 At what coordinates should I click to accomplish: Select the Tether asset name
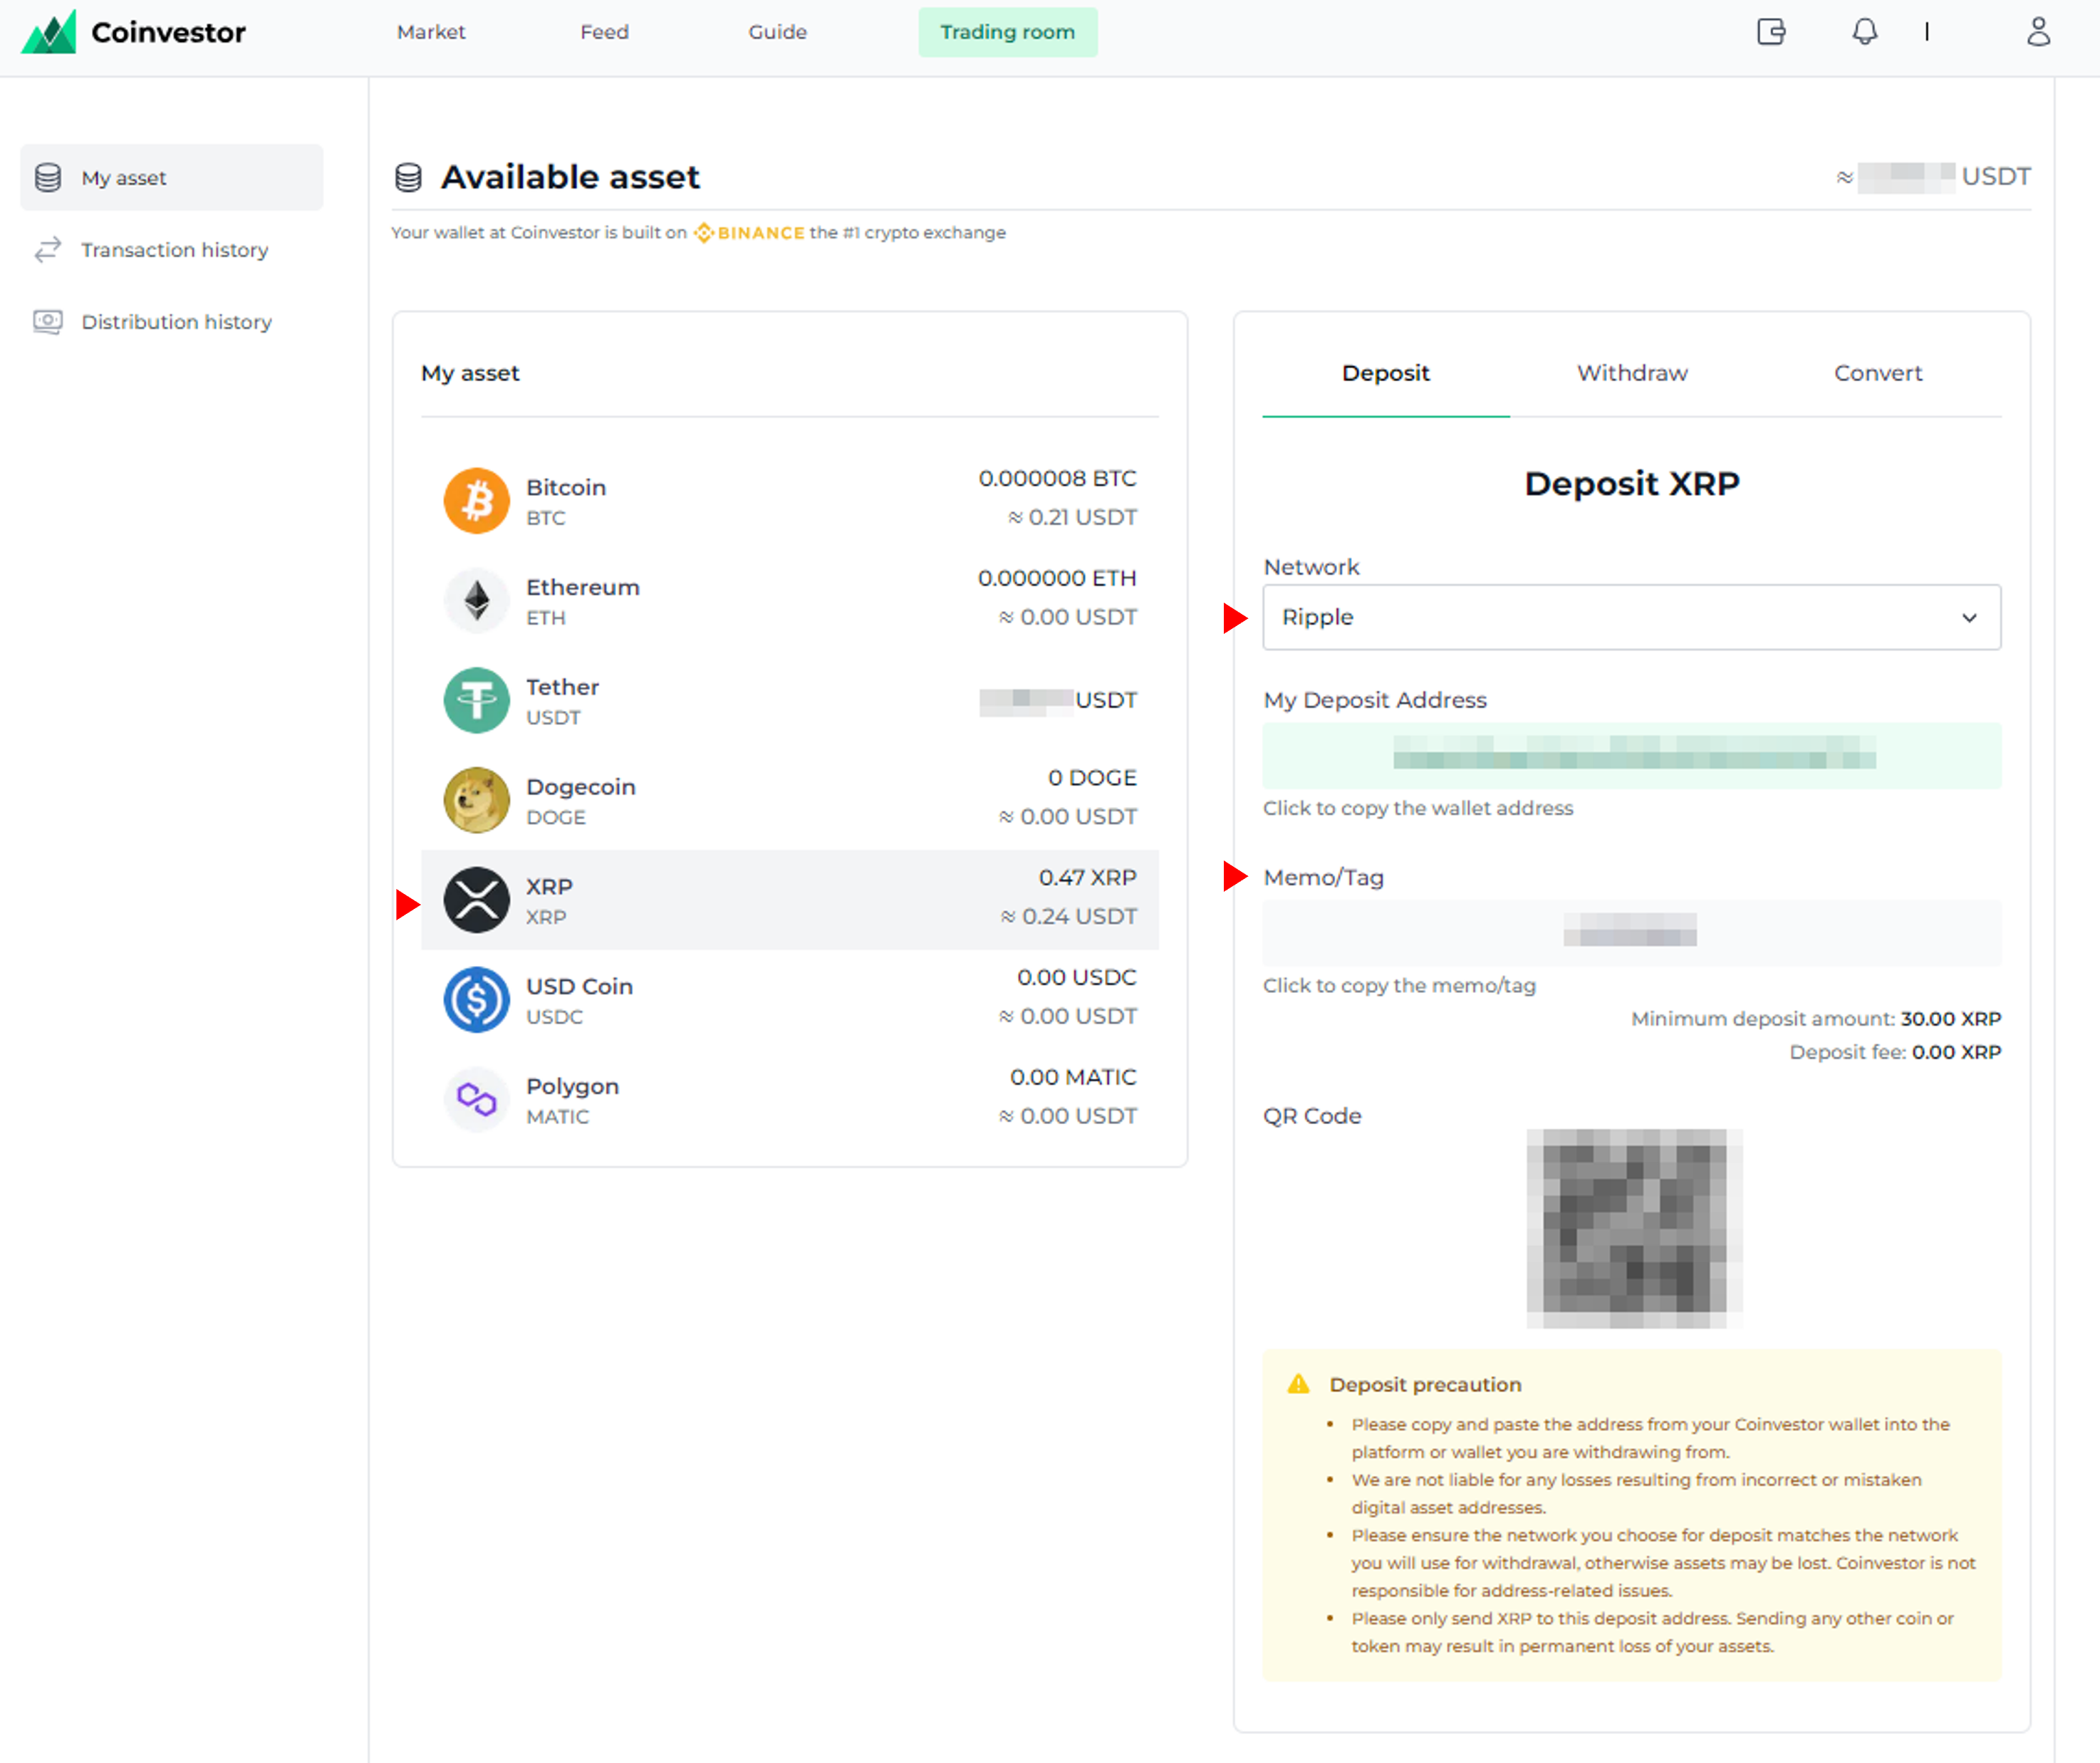(562, 687)
